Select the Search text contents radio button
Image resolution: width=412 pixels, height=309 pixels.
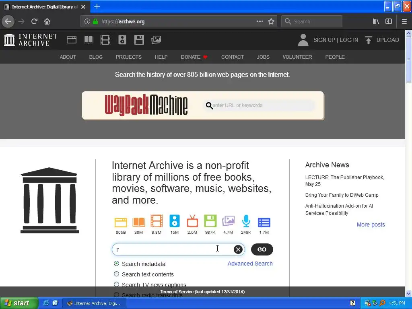[116, 274]
